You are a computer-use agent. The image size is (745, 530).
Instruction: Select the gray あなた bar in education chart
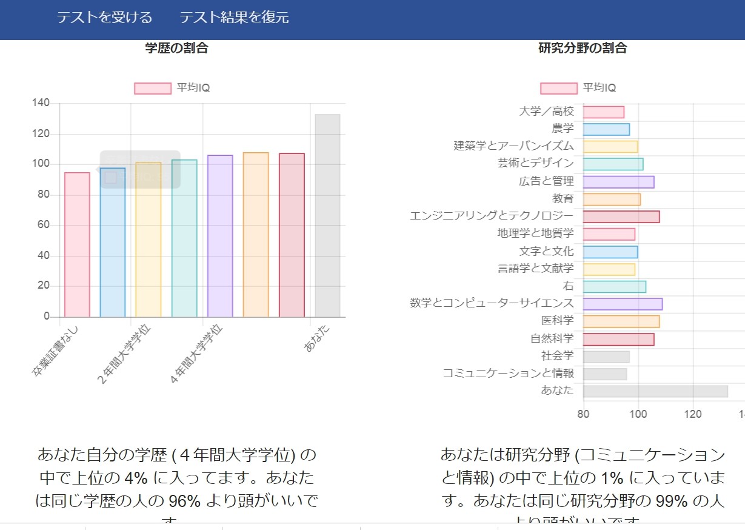click(x=327, y=216)
